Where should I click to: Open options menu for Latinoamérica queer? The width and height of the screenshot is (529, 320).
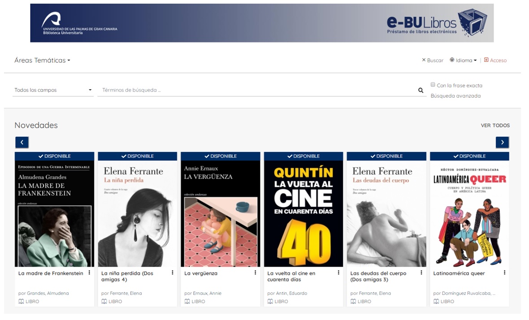point(504,273)
